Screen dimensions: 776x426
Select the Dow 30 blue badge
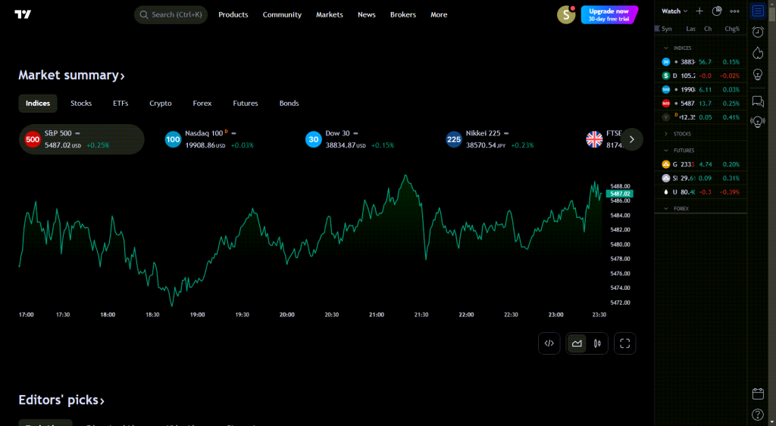pyautogui.click(x=313, y=139)
